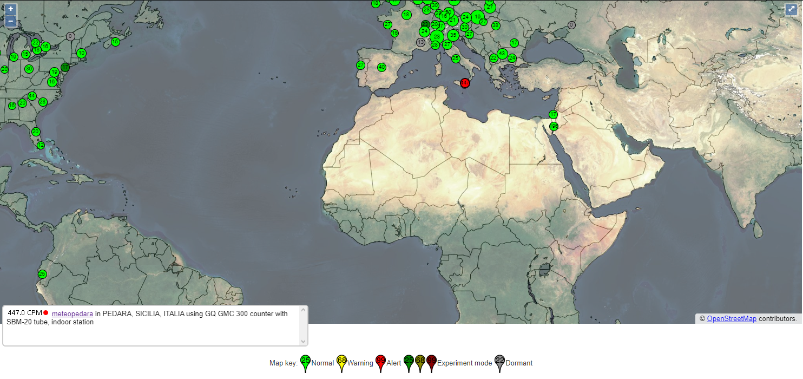Select the marker 196 near Israel

pyautogui.click(x=554, y=126)
